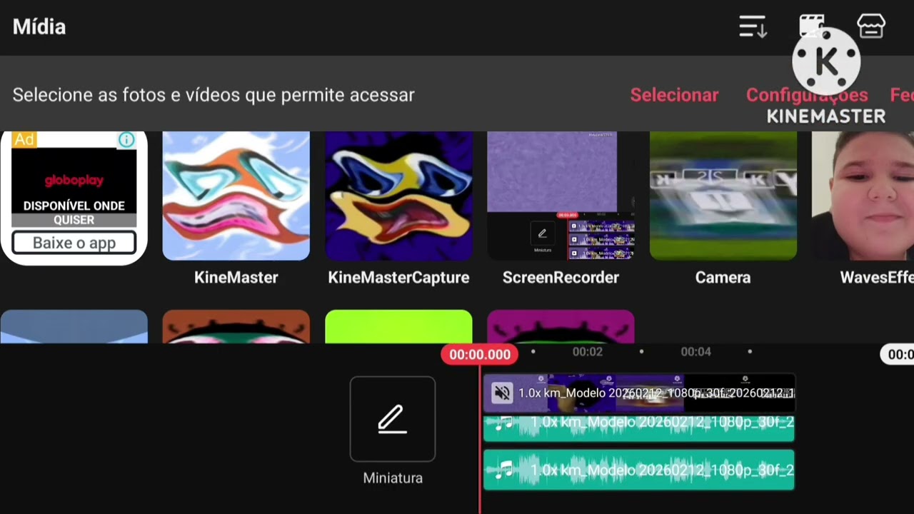Viewport: 914px width, 514px height.
Task: Click the red 00:00.000 playhead marker
Action: coord(480,355)
